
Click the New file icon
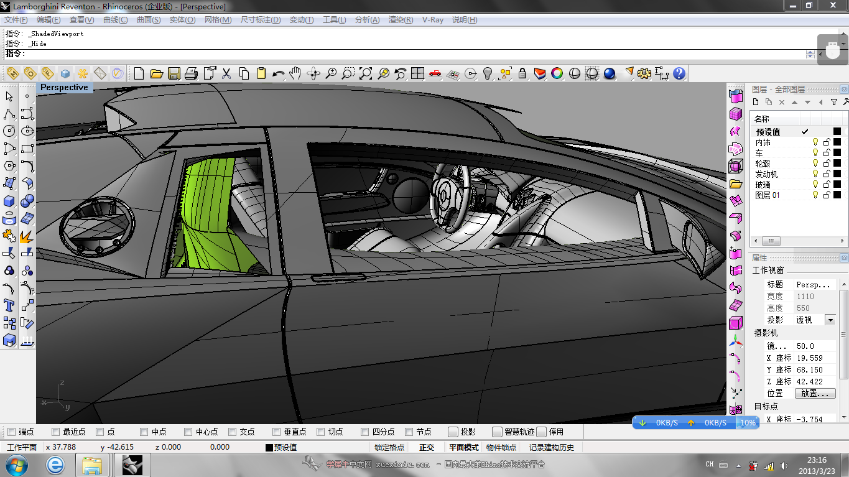[x=139, y=73]
